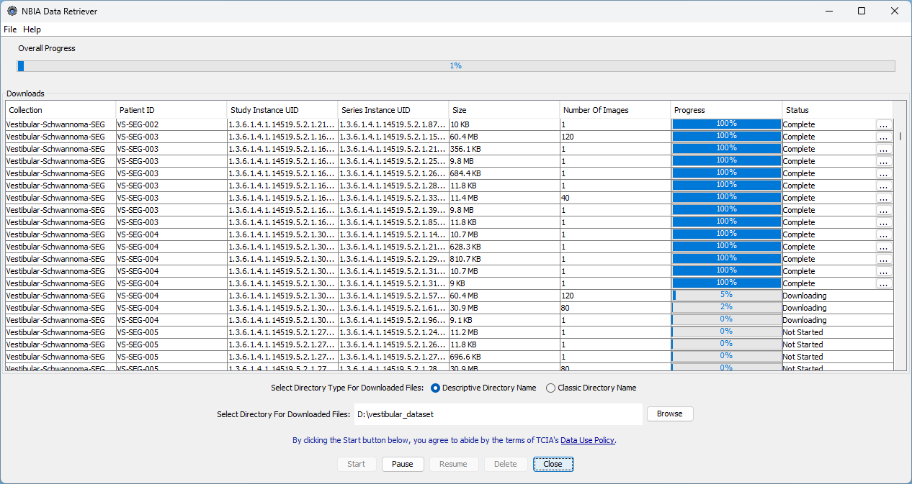The height and width of the screenshot is (484, 912).
Task: Click the Number Of Images column header
Action: 615,110
